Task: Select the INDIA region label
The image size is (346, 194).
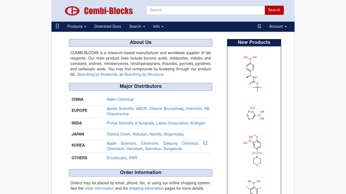Action: point(77,123)
